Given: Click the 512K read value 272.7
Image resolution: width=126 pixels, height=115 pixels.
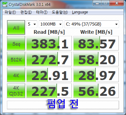Looking at the screenshot, I should pyautogui.click(x=49, y=59).
